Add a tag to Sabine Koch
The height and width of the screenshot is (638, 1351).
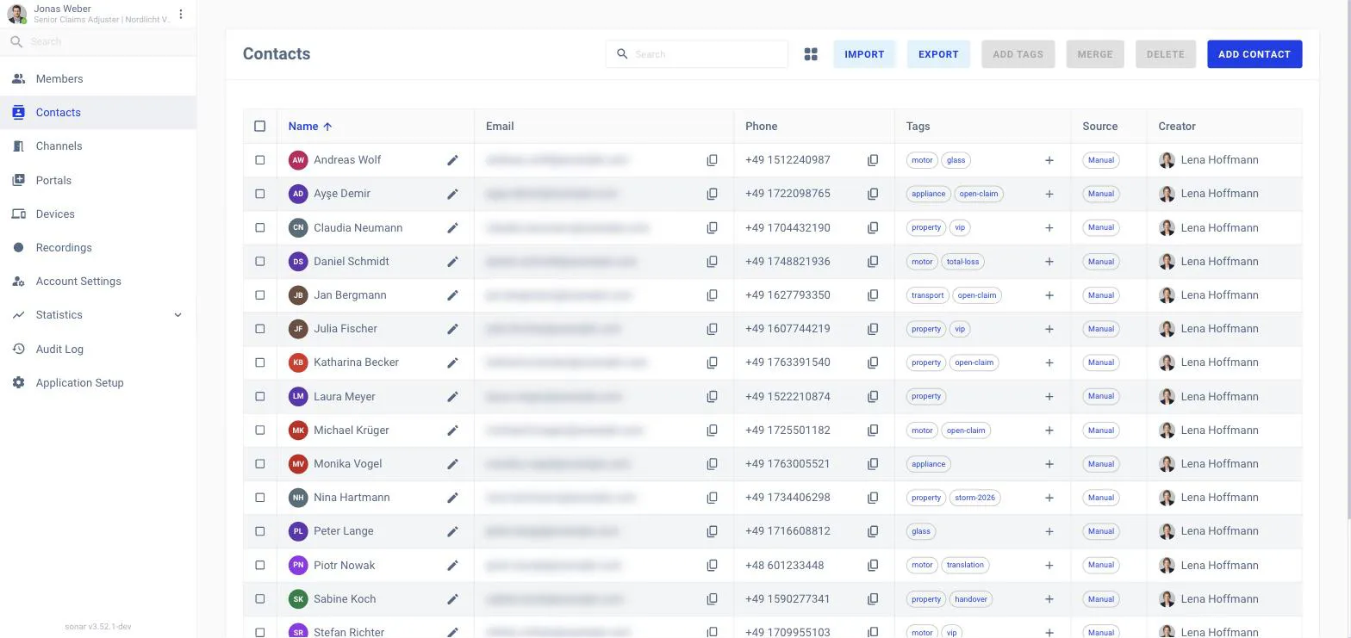pyautogui.click(x=1049, y=599)
